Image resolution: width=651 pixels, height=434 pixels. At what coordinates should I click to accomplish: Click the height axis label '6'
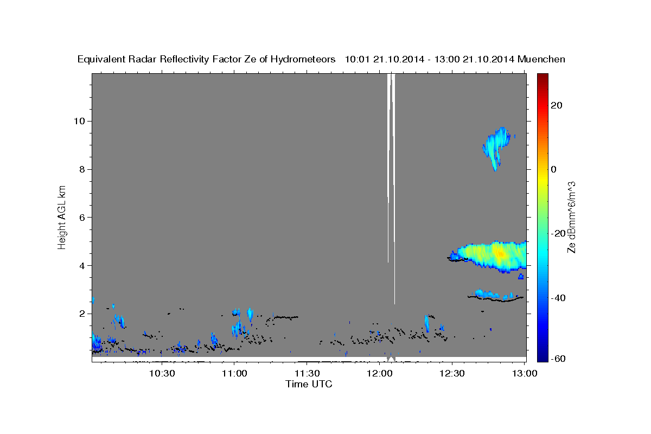(x=84, y=218)
